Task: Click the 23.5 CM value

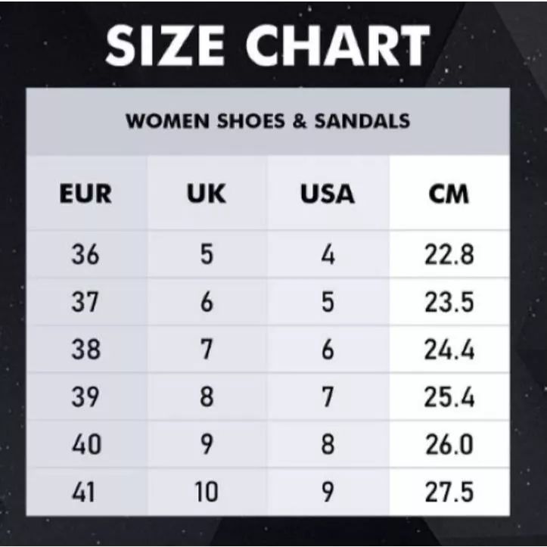Action: tap(449, 303)
